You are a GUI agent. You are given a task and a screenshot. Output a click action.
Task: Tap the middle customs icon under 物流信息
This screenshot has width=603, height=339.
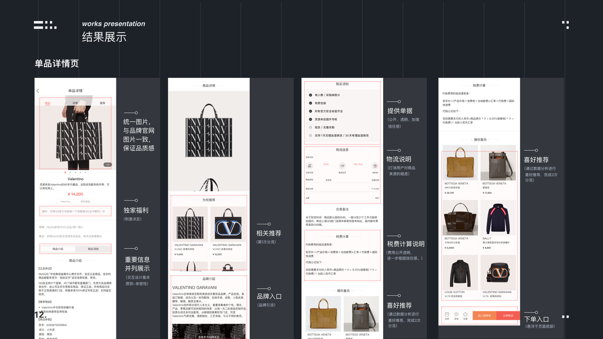pyautogui.click(x=342, y=166)
